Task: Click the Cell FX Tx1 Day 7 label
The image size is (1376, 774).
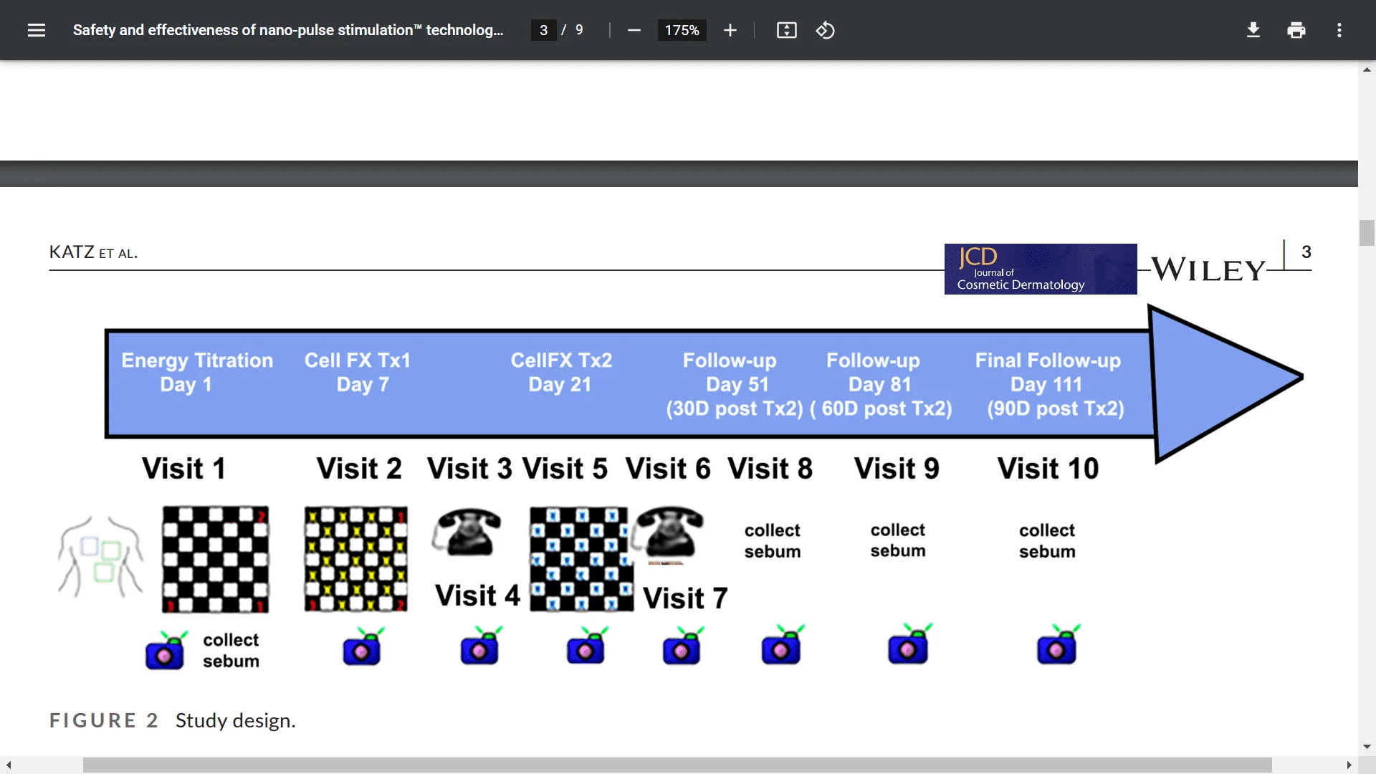Action: point(358,372)
